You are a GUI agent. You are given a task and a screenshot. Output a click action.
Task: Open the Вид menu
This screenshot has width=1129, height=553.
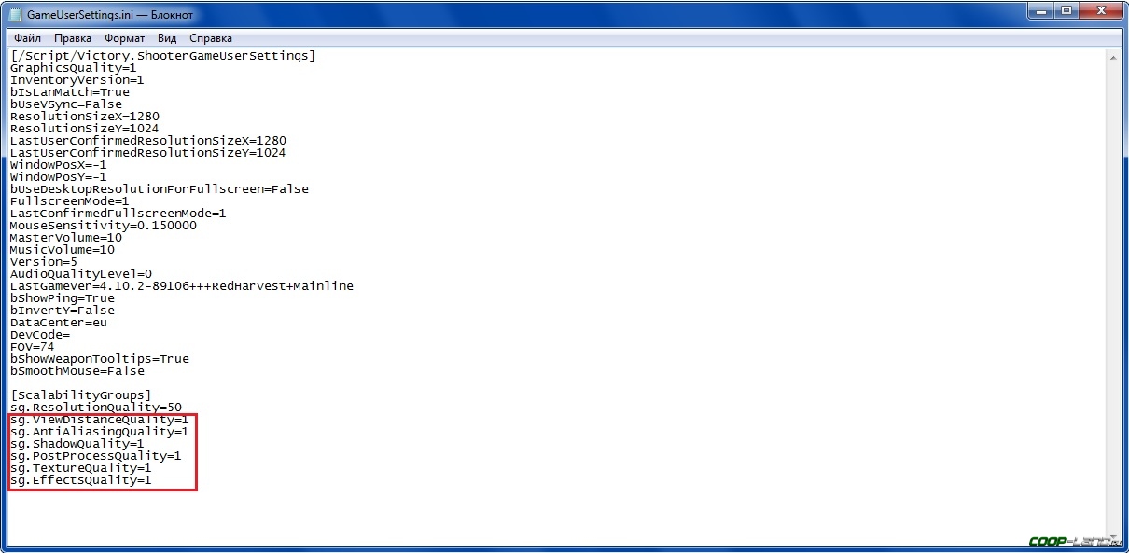point(167,38)
